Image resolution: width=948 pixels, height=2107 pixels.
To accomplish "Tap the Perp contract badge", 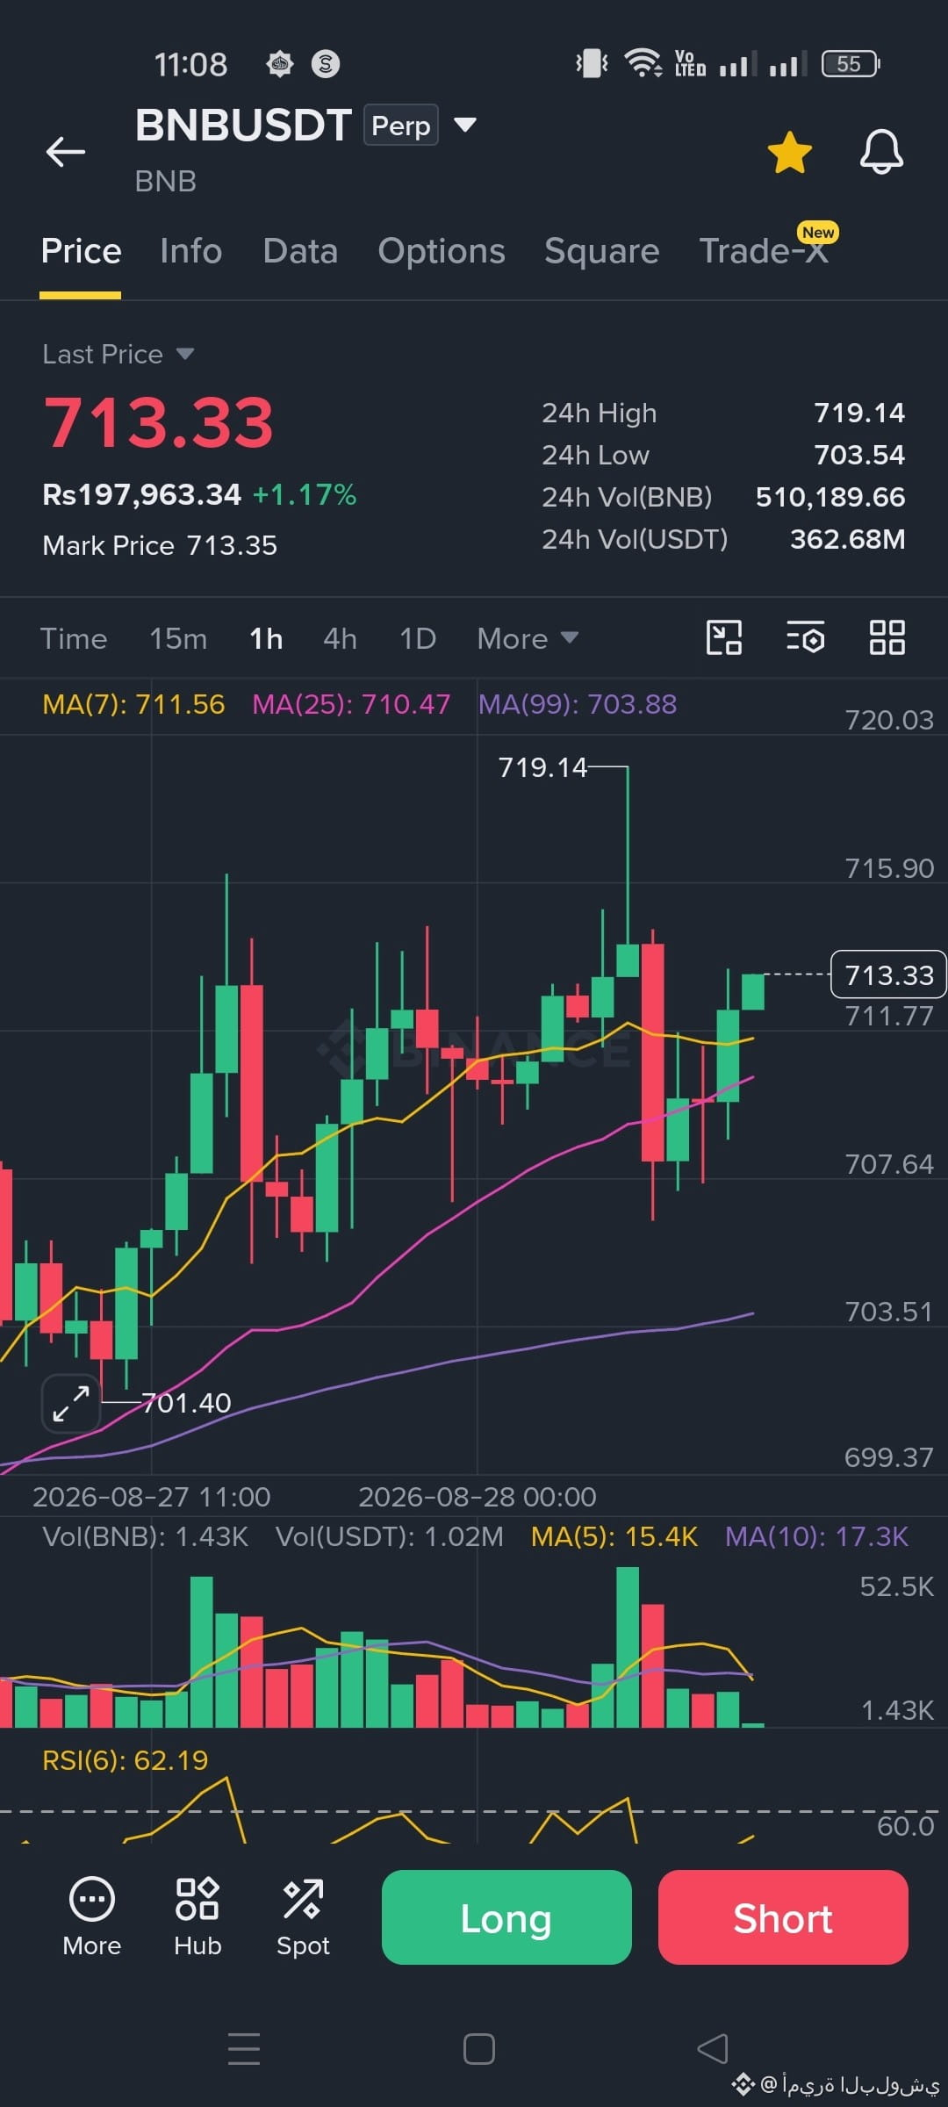I will pyautogui.click(x=401, y=126).
